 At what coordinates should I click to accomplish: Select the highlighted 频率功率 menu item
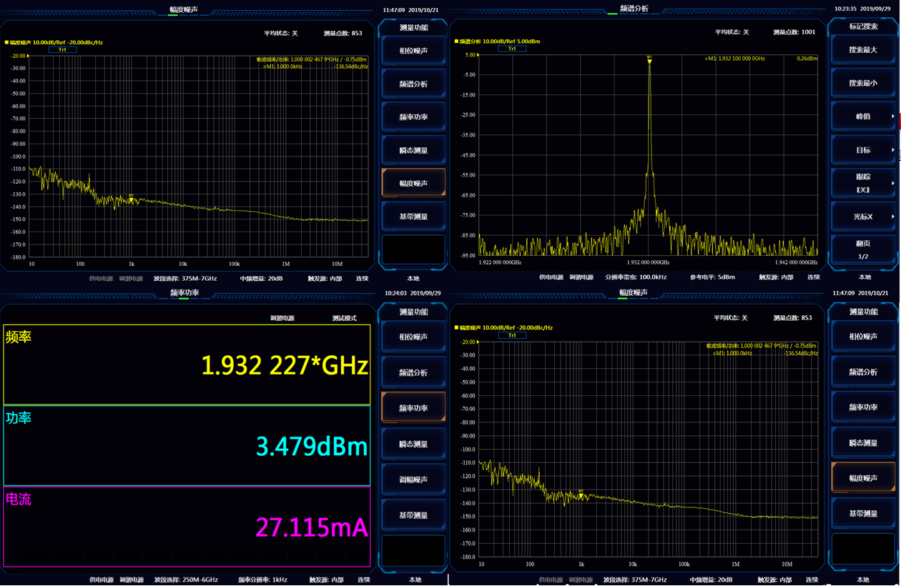coord(413,408)
